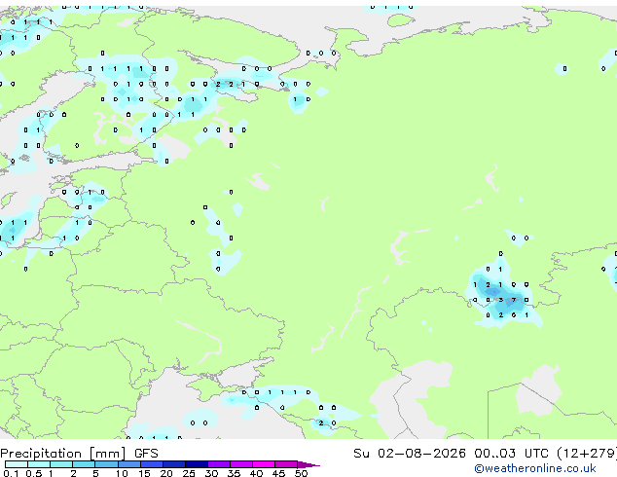Image resolution: width=617 pixels, height=477 pixels.
Task: Click the '7' precipitation value on the map
Action: [x=514, y=300]
